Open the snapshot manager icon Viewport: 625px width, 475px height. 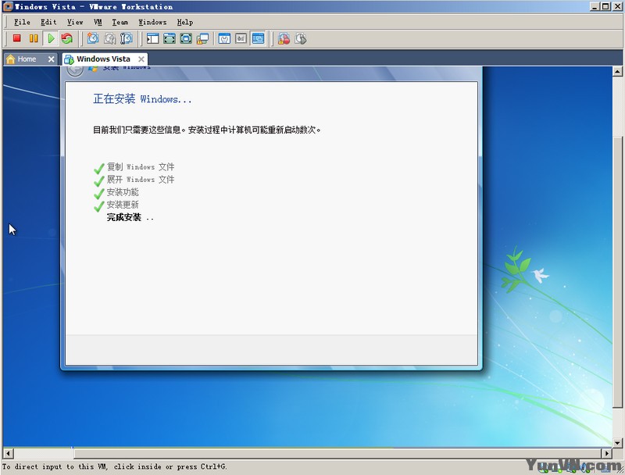tap(127, 38)
